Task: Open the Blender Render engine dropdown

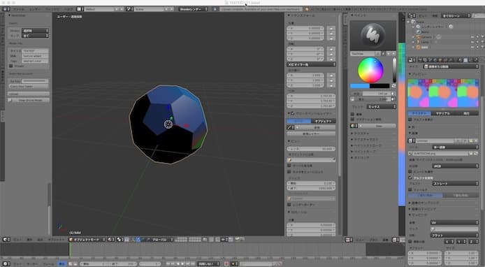Action: click(x=194, y=9)
